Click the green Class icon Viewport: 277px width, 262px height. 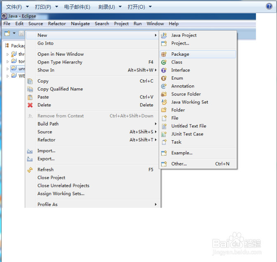[x=164, y=62]
